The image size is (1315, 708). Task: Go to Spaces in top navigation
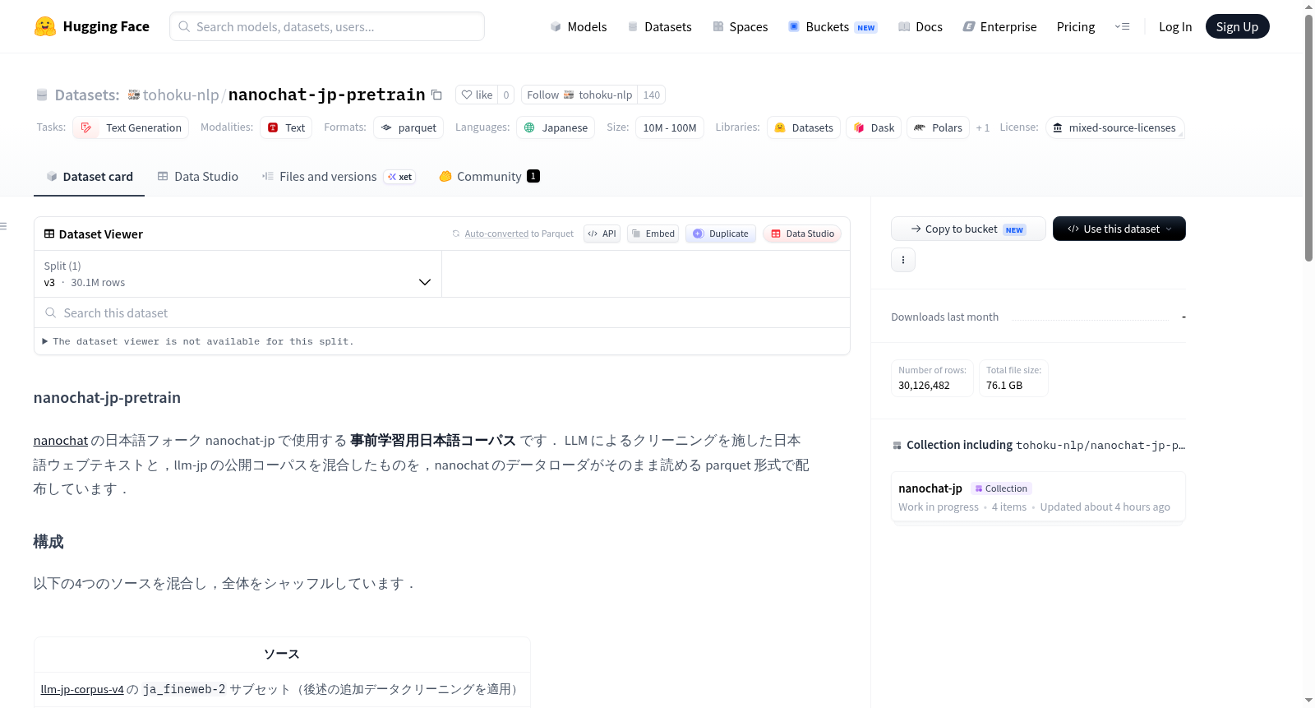[741, 26]
